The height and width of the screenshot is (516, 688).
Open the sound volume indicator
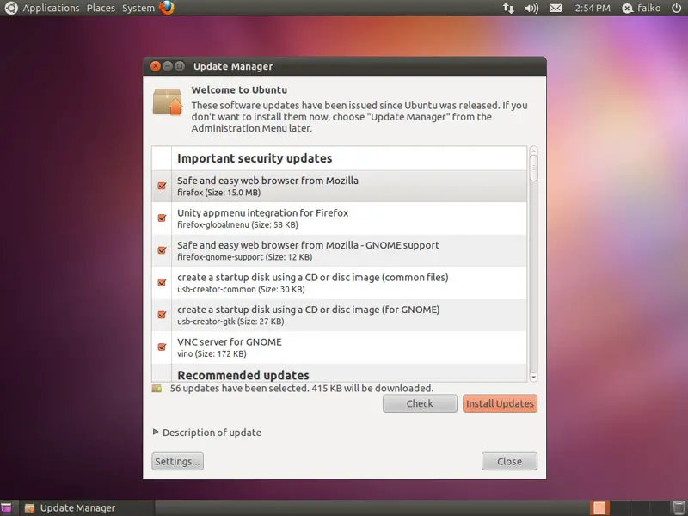531,8
